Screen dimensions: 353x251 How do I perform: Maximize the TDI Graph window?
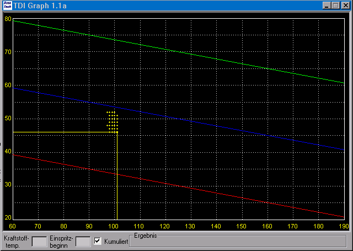point(335,5)
